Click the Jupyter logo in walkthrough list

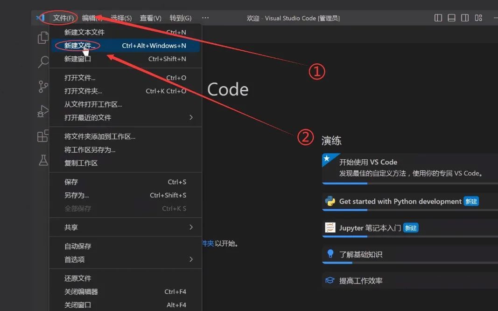tap(330, 227)
